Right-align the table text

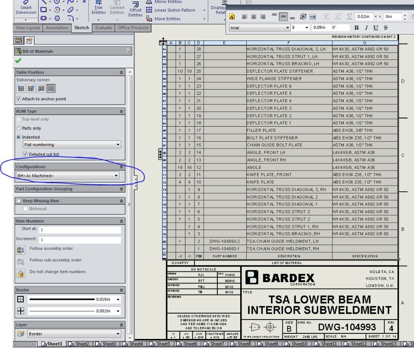(x=263, y=17)
